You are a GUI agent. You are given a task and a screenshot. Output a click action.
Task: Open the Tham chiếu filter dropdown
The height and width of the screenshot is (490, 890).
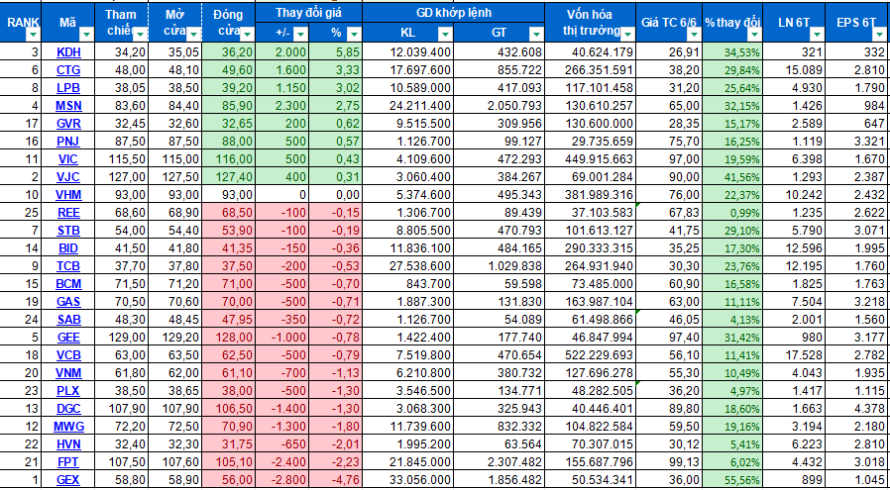tap(139, 35)
